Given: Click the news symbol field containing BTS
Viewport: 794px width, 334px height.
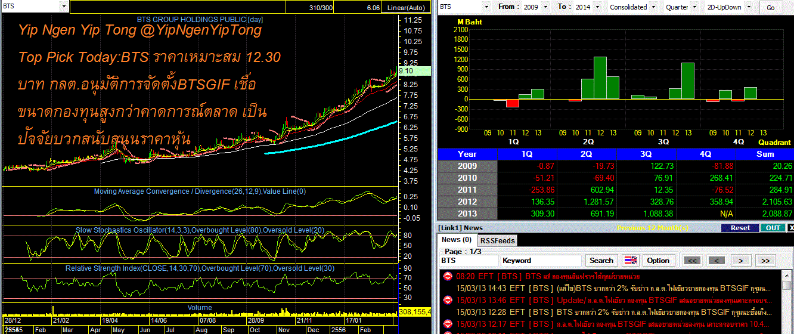Looking at the screenshot, I should [x=469, y=261].
